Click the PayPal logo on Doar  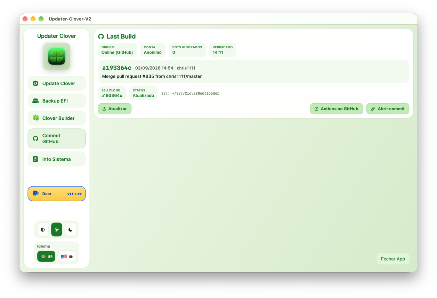click(x=35, y=193)
